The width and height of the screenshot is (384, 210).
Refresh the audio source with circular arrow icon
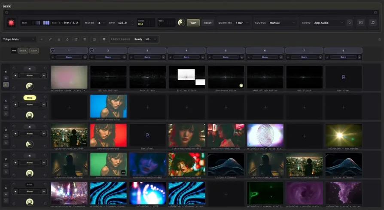pos(350,23)
